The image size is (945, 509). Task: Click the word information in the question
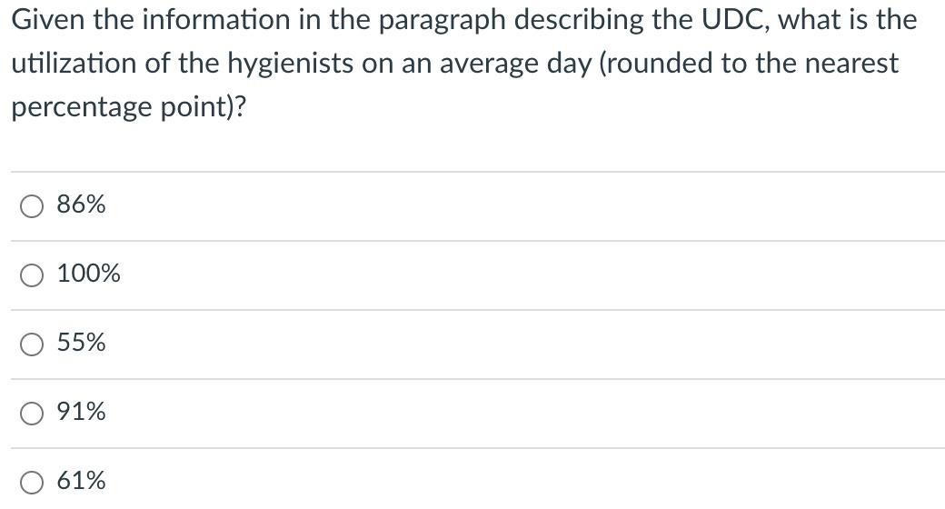pyautogui.click(x=216, y=20)
